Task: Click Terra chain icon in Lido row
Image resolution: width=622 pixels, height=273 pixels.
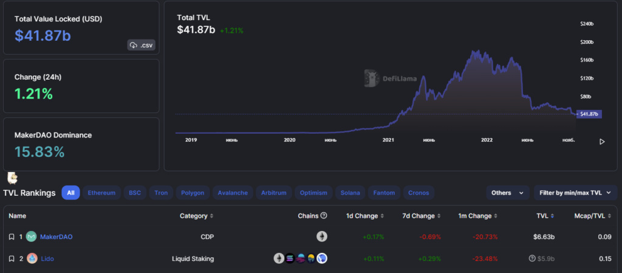Action: pyautogui.click(x=322, y=259)
